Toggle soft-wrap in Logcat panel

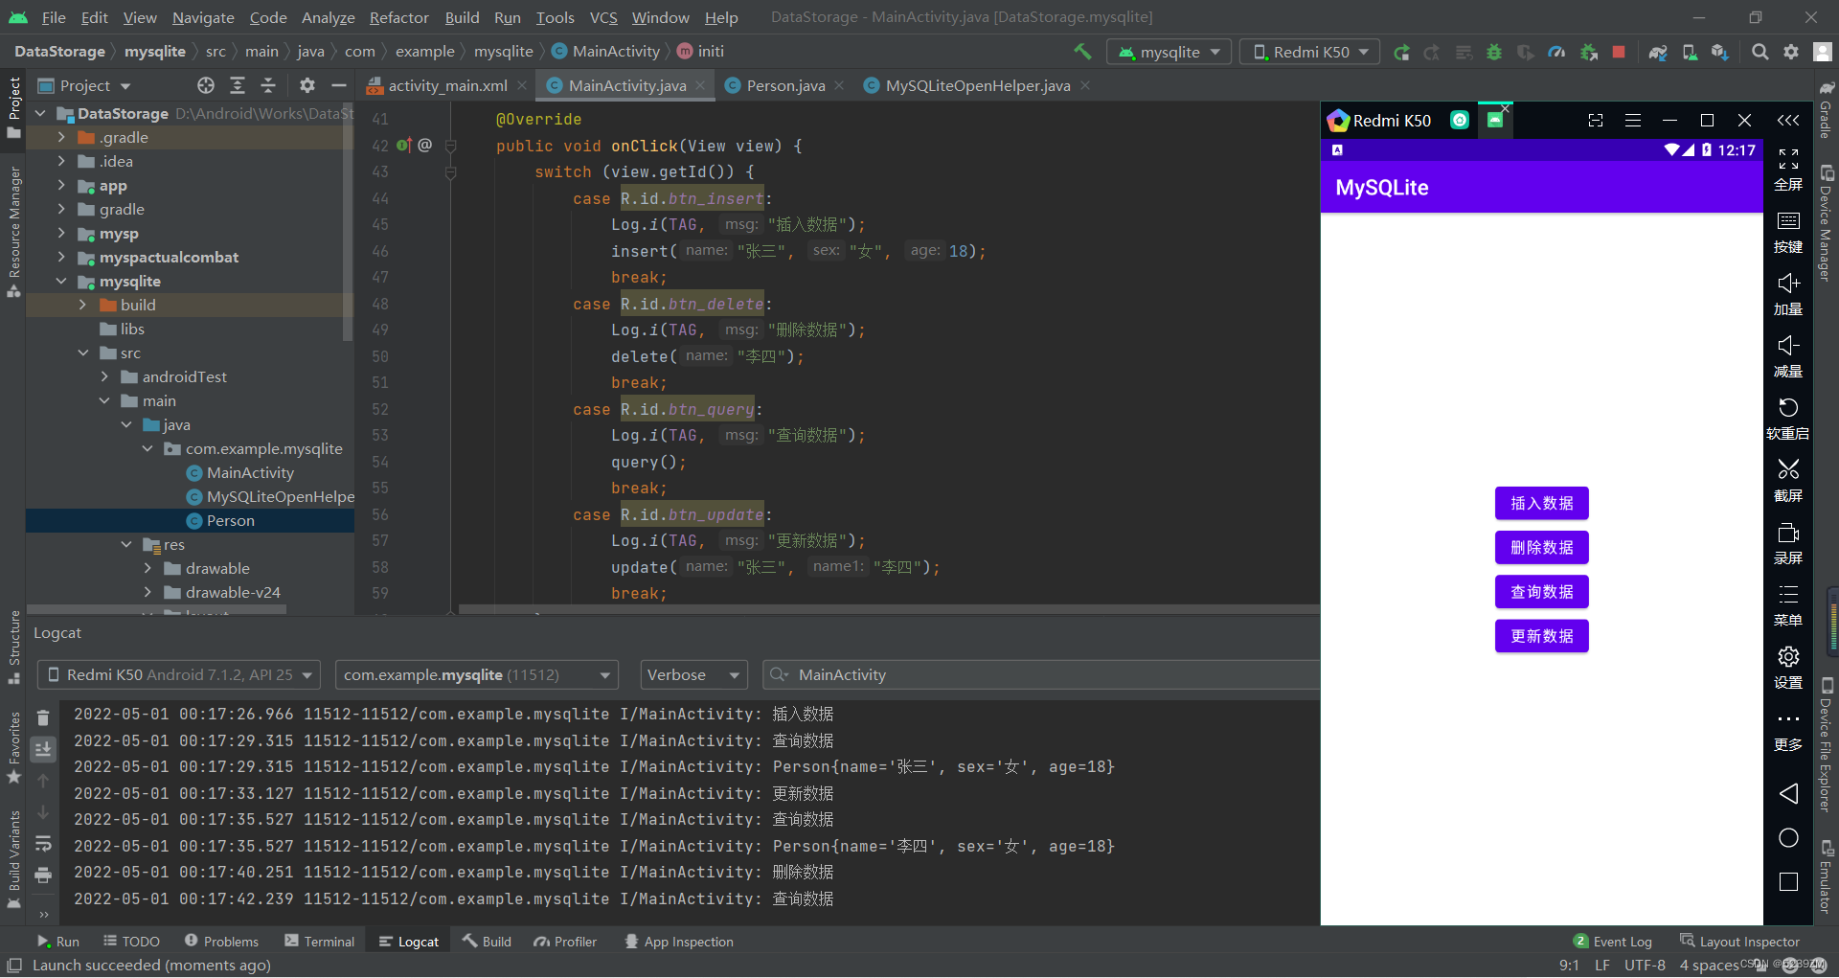[43, 844]
